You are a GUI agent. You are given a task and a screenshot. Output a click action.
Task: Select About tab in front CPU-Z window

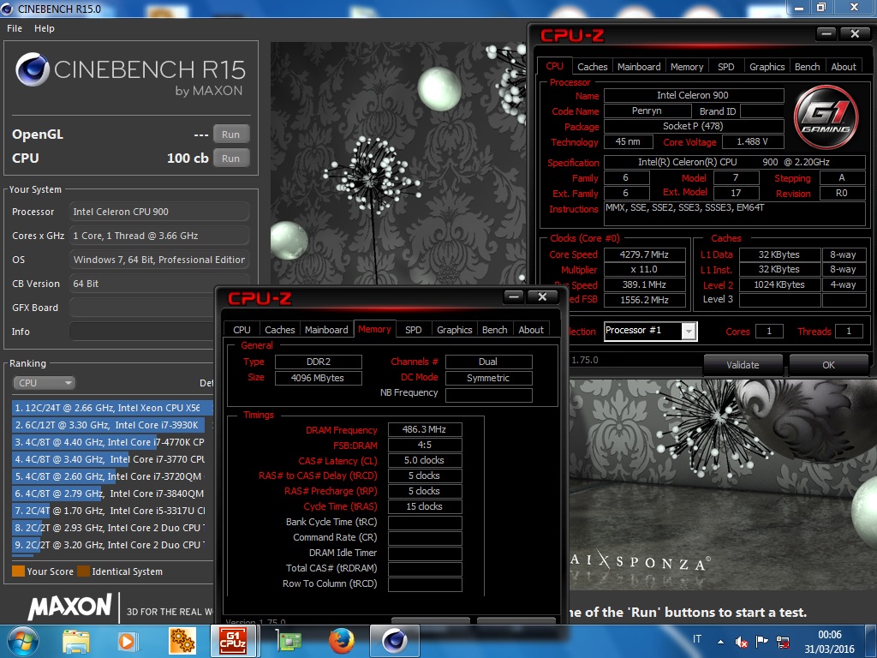531,330
